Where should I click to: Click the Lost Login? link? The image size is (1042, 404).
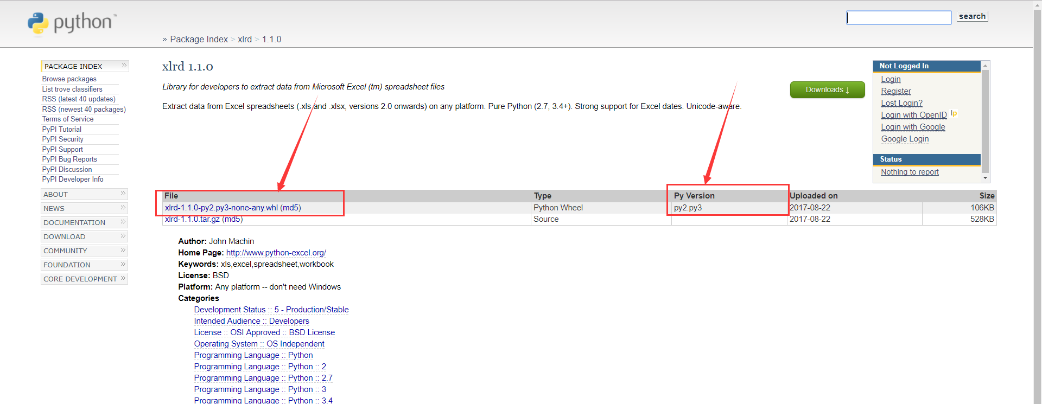(x=901, y=103)
